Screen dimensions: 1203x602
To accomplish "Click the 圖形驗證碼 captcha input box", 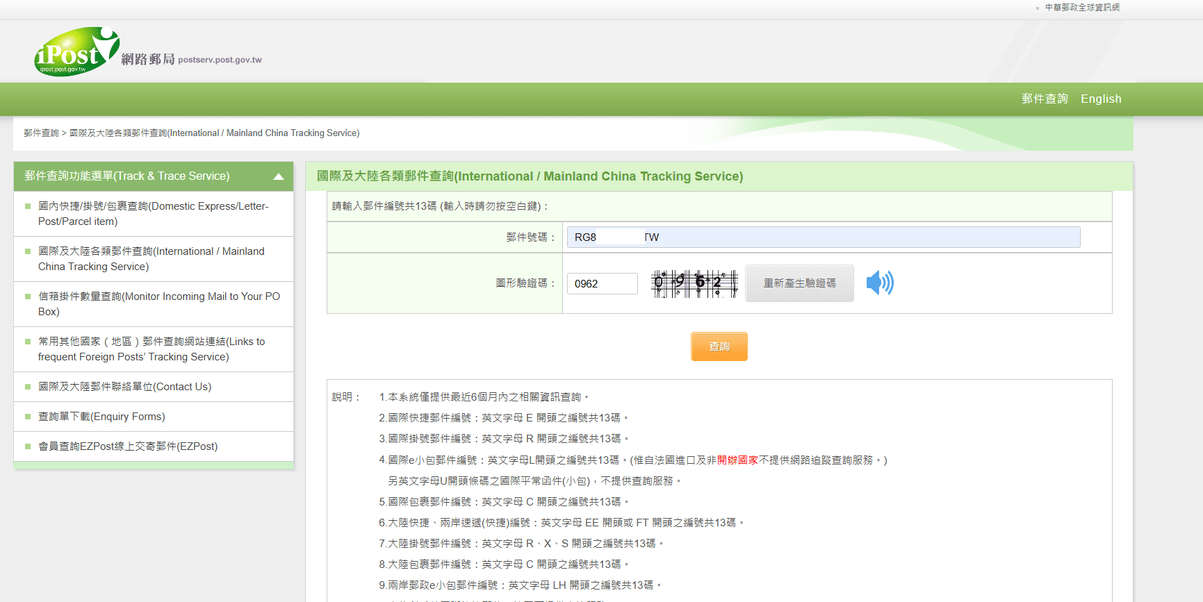I will coord(603,283).
